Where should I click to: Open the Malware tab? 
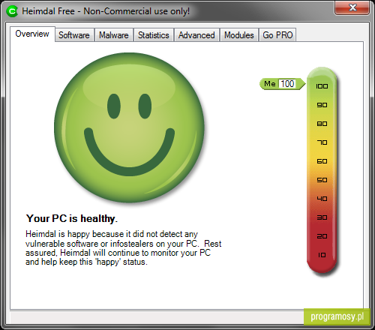tap(114, 35)
